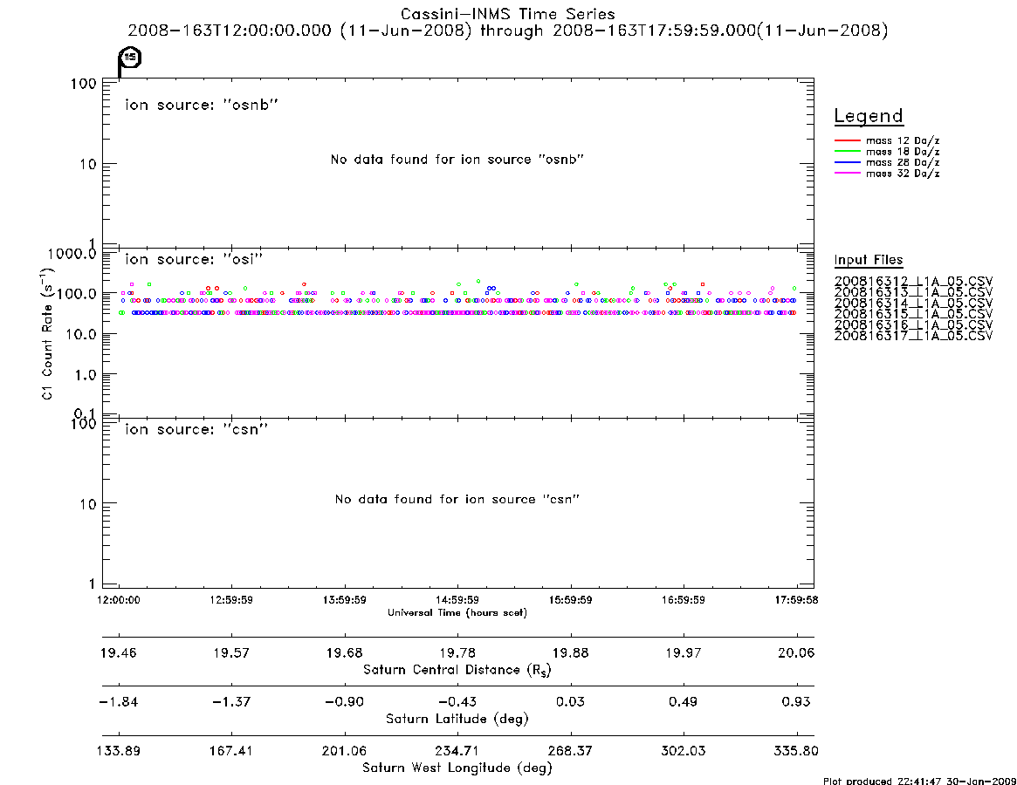Click the 19.78 central distance value
Screen dimensions: 1017x785
point(457,652)
